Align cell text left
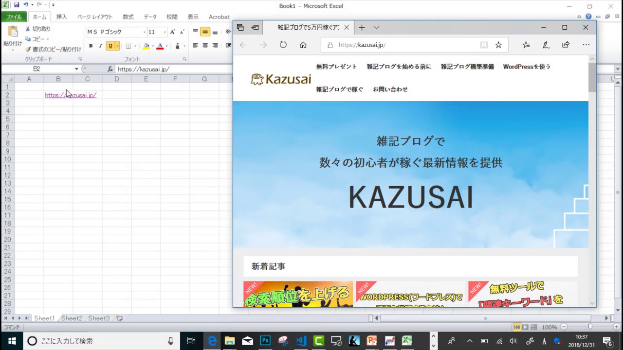The image size is (623, 350). pos(195,46)
